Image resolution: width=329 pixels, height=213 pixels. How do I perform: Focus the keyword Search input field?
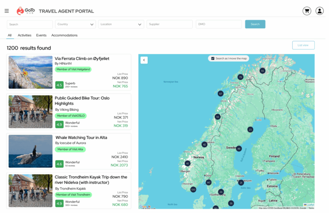tap(30, 24)
